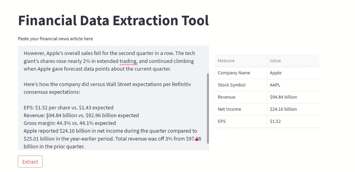Select the Company Name table cell

pyautogui.click(x=241, y=73)
